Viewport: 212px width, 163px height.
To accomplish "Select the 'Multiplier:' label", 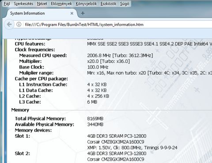I will pos(30,61).
